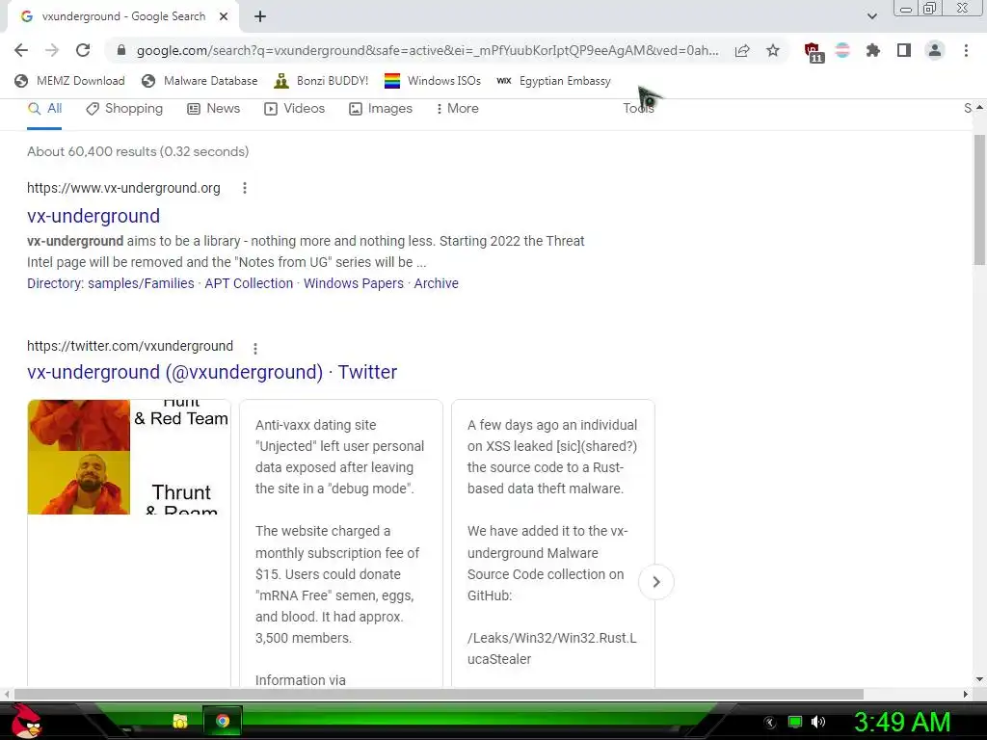Click the lock icon in address bar
Screen dimensions: 987x740
pos(121,50)
